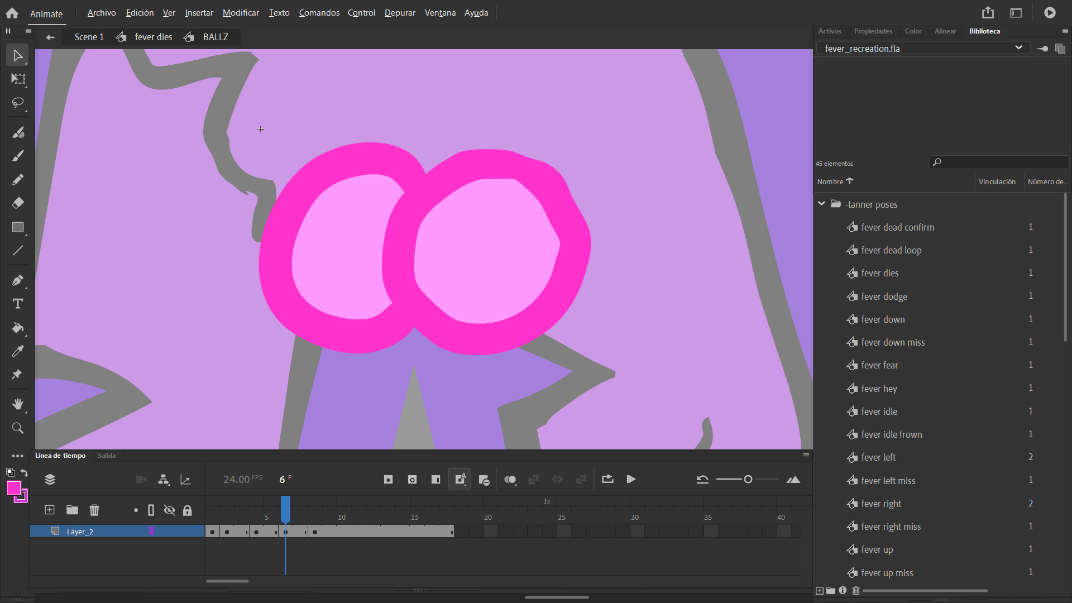Viewport: 1072px width, 603px height.
Task: Click the Nombre column header
Action: 830,181
